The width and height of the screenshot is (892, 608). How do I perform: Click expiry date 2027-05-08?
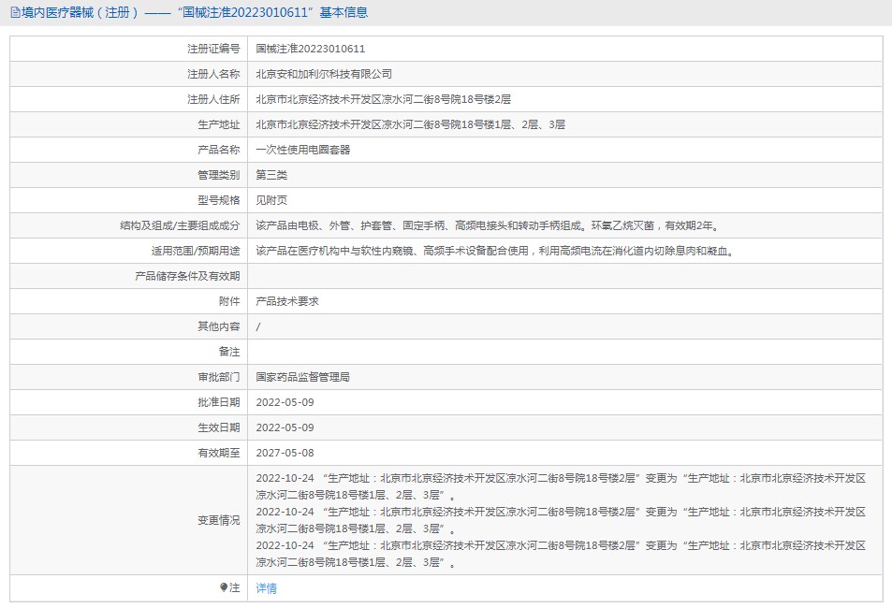pyautogui.click(x=285, y=454)
